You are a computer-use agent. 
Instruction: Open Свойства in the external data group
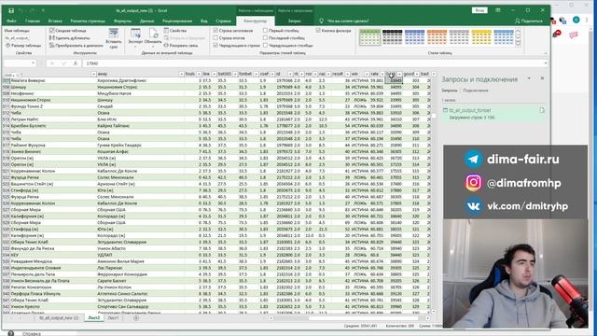(x=175, y=31)
